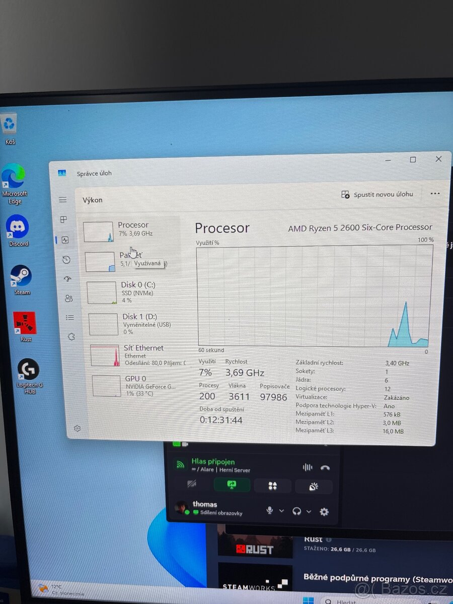
Task: Toggle Discord camera button
Action: click(191, 484)
